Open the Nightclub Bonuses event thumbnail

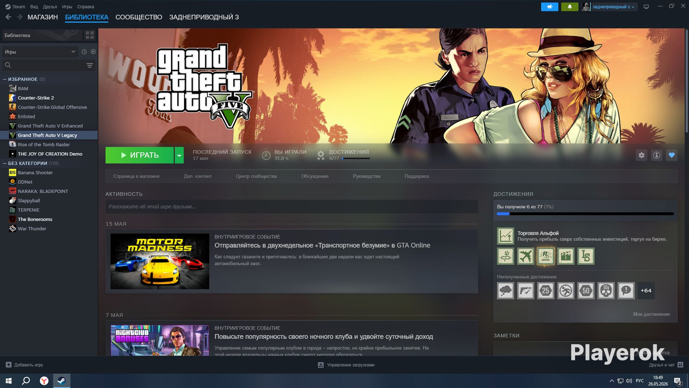(160, 340)
